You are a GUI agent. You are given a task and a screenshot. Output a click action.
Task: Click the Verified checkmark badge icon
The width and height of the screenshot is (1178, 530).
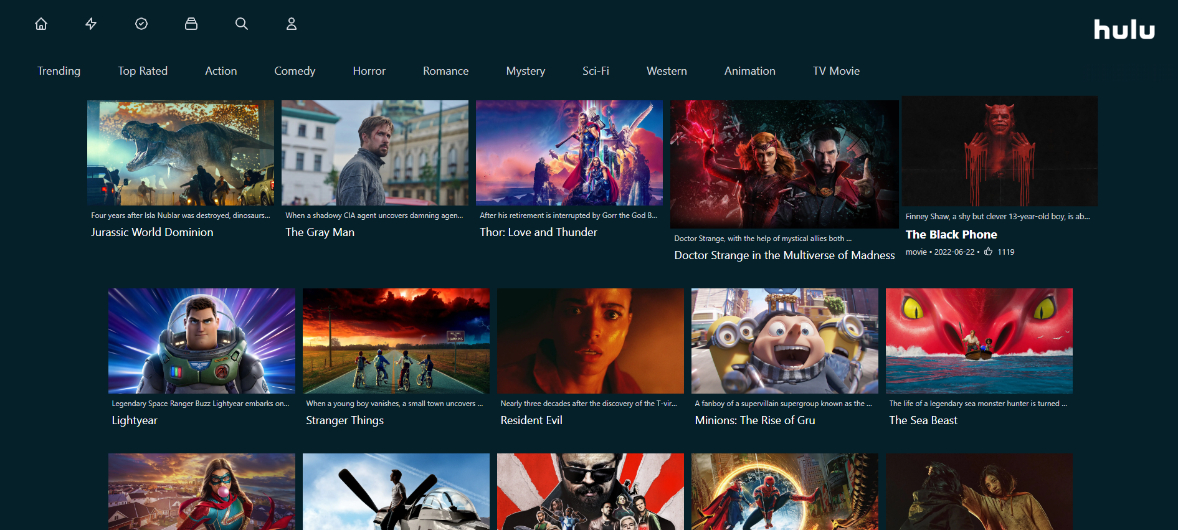click(141, 24)
